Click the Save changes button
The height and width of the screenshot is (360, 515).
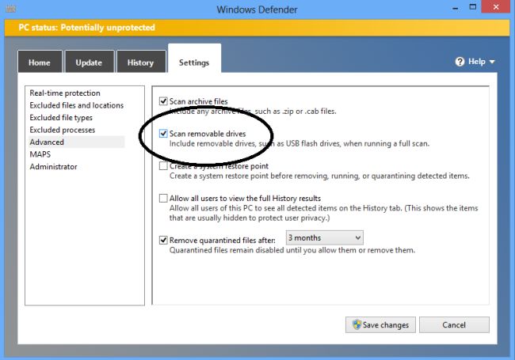380,324
